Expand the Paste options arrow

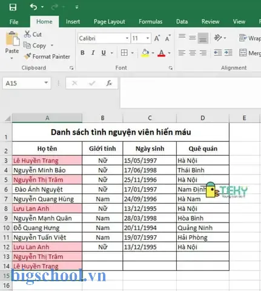12,58
